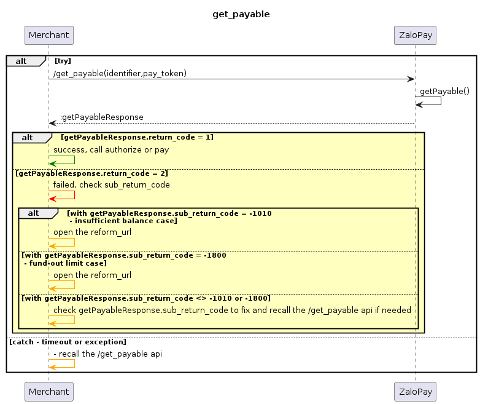Click 'failed, check sub_return_code' text
This screenshot has width=480, height=404.
112,184
